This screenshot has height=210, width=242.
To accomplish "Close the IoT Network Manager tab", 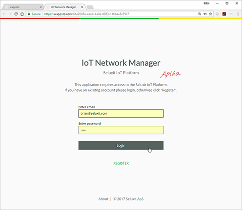I will [x=82, y=7].
